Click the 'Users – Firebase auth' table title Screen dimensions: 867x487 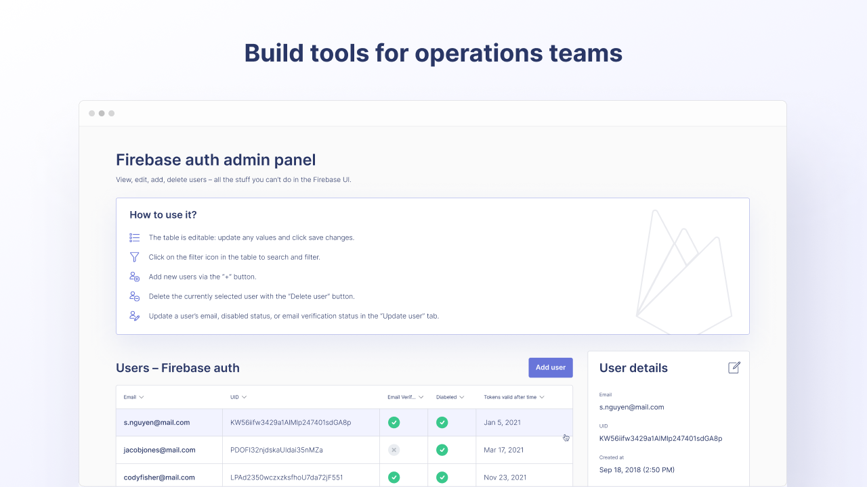point(177,368)
